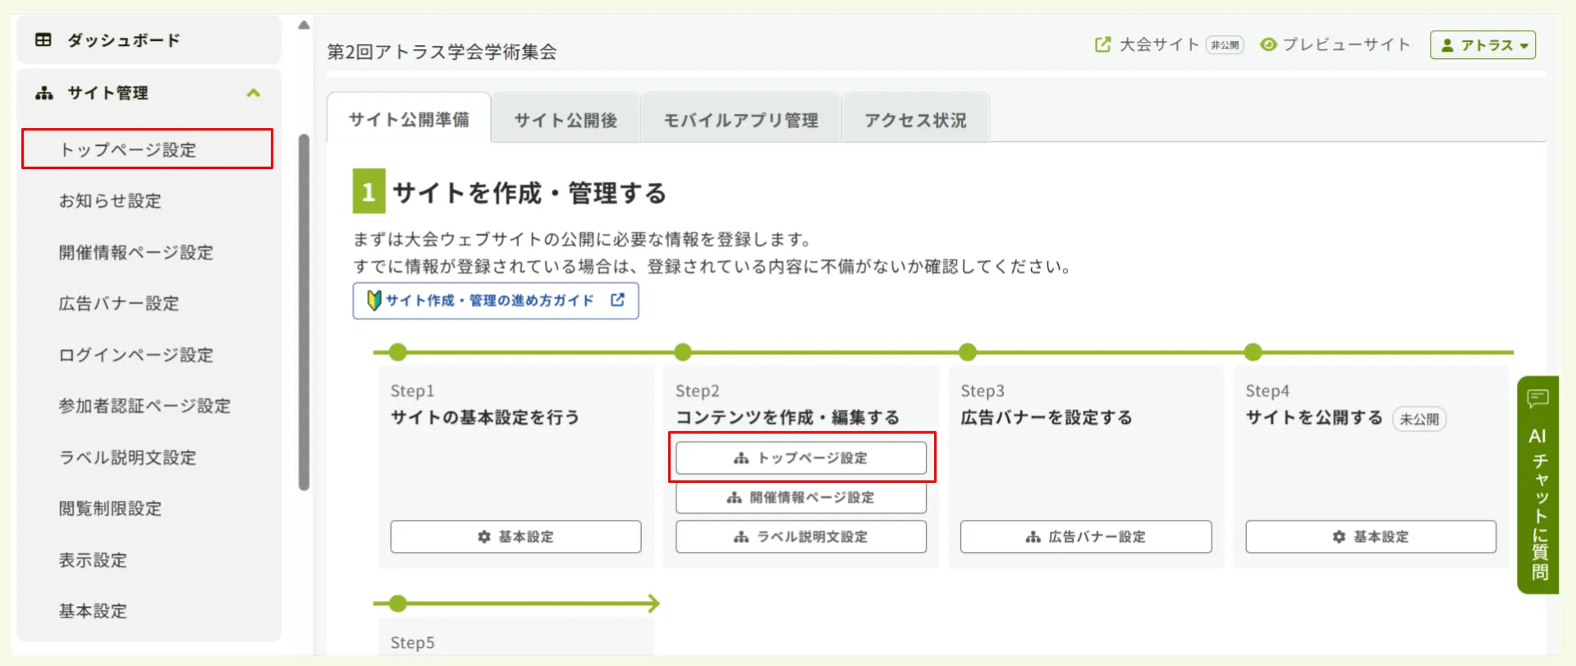This screenshot has width=1576, height=666.
Task: Open the ダッシュボード sidebar item
Action: (149, 39)
